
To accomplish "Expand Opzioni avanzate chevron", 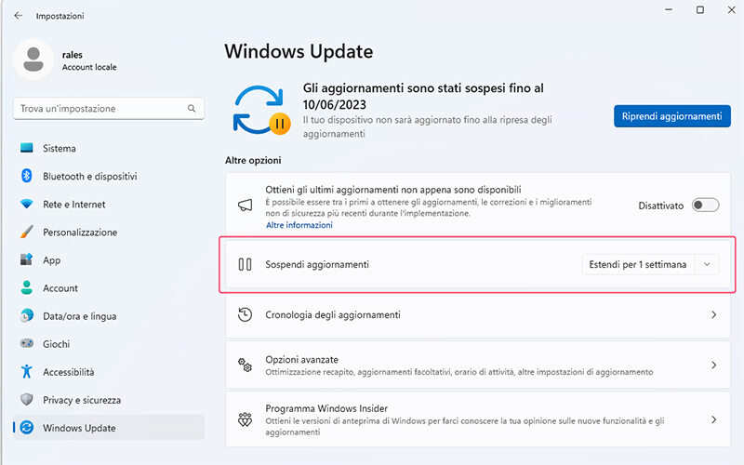I will point(713,365).
